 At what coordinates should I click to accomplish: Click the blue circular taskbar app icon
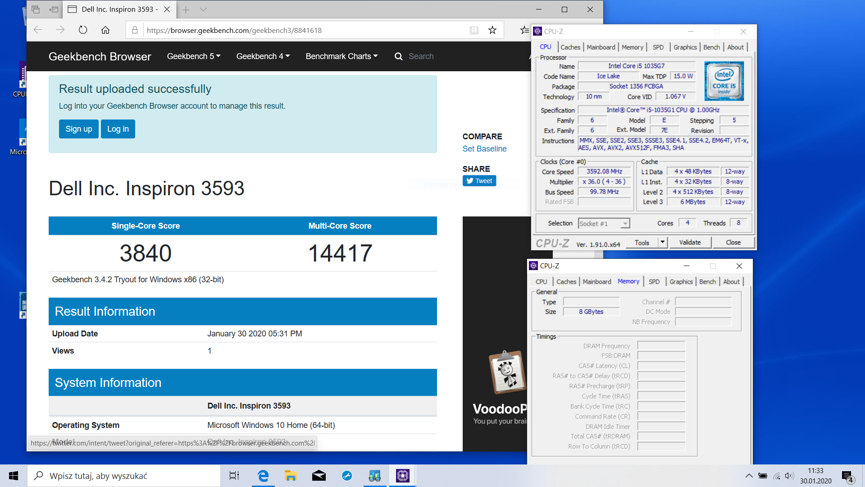347,476
